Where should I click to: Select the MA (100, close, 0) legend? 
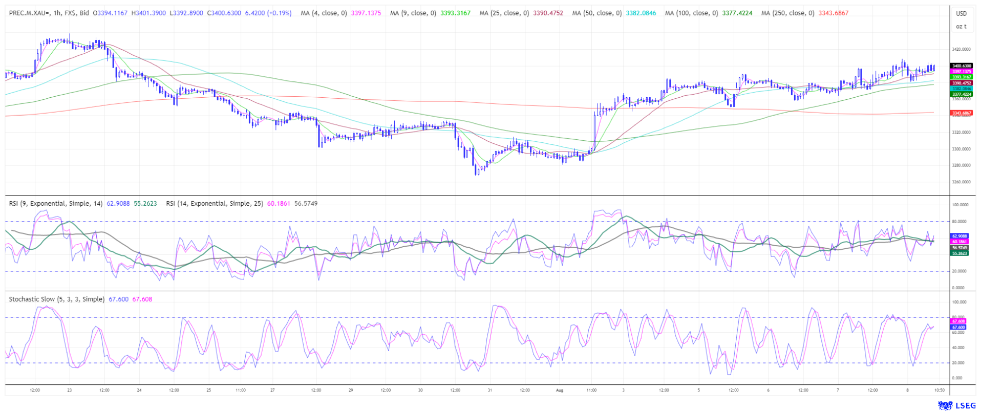[691, 13]
